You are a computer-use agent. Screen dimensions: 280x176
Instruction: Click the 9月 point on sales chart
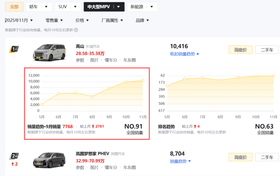click(x=109, y=88)
